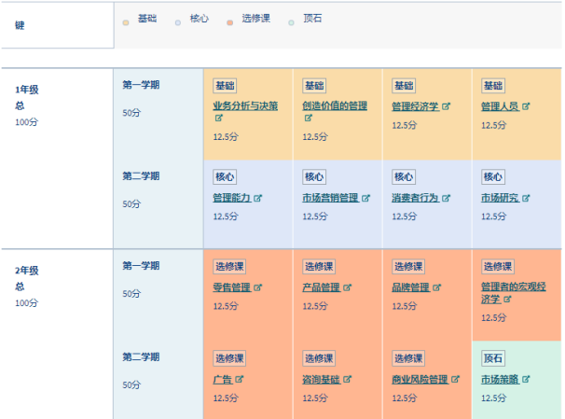Click external link icon next to 广告

(x=240, y=379)
